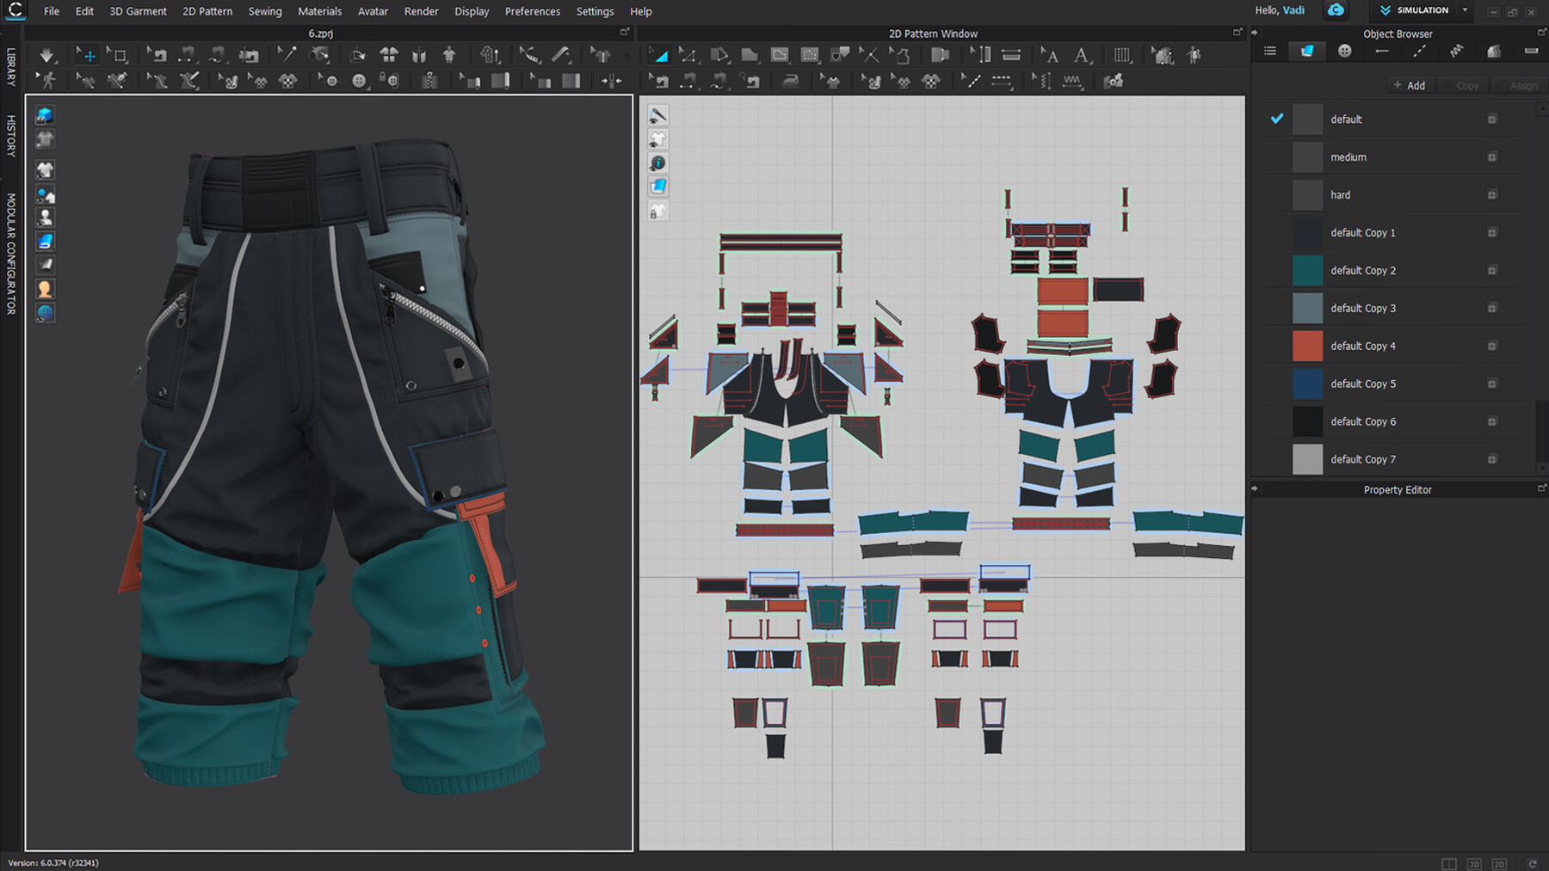Select the Pin tool in the 3D toolbar

point(288,54)
